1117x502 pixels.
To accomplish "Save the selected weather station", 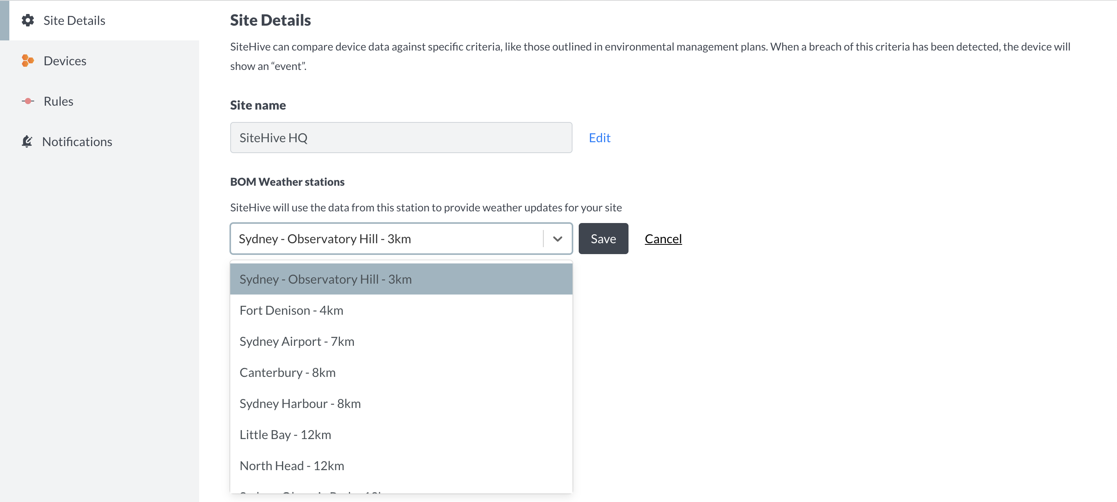I will point(603,239).
